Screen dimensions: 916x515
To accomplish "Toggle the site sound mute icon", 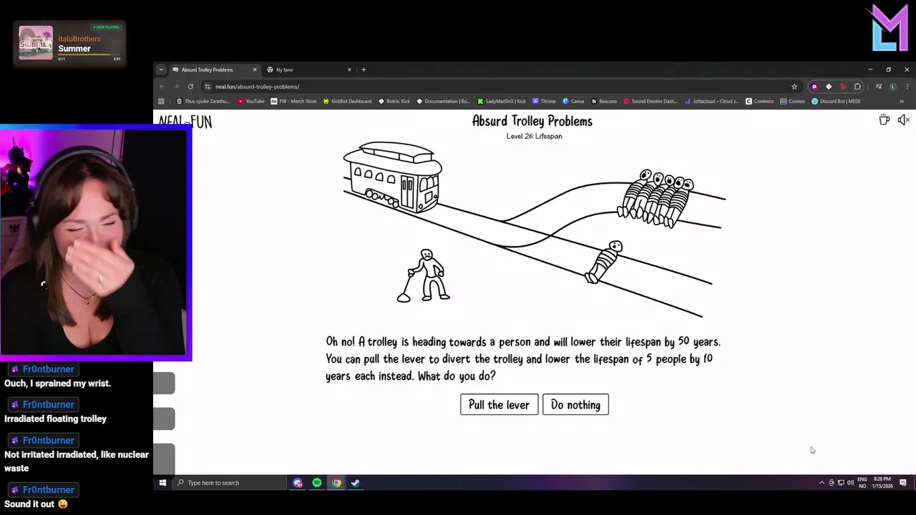I will pos(903,120).
